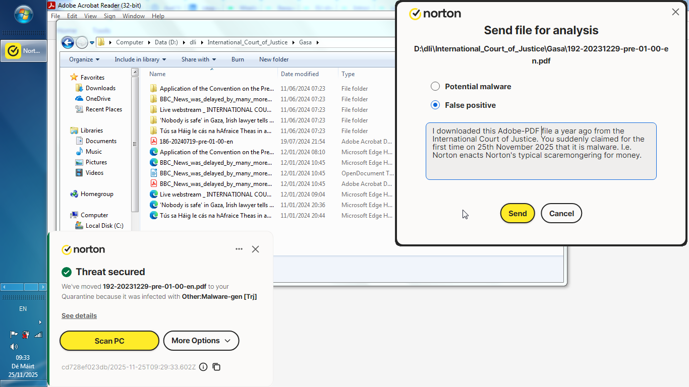Open the Sign menu in Acrobat Reader
Viewport: 689px width, 387px height.
[109, 16]
